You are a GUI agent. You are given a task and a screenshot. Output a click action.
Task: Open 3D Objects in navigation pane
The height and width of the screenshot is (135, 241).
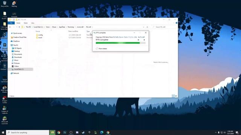pyautogui.click(x=18, y=48)
